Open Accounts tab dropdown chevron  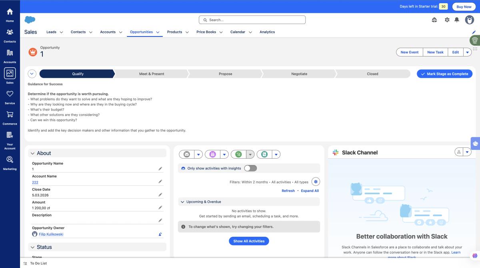(x=120, y=32)
